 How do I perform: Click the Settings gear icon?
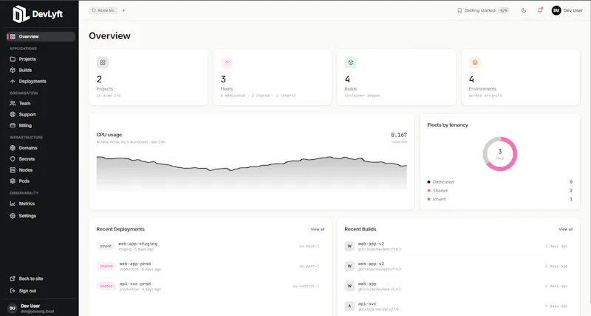coord(13,216)
